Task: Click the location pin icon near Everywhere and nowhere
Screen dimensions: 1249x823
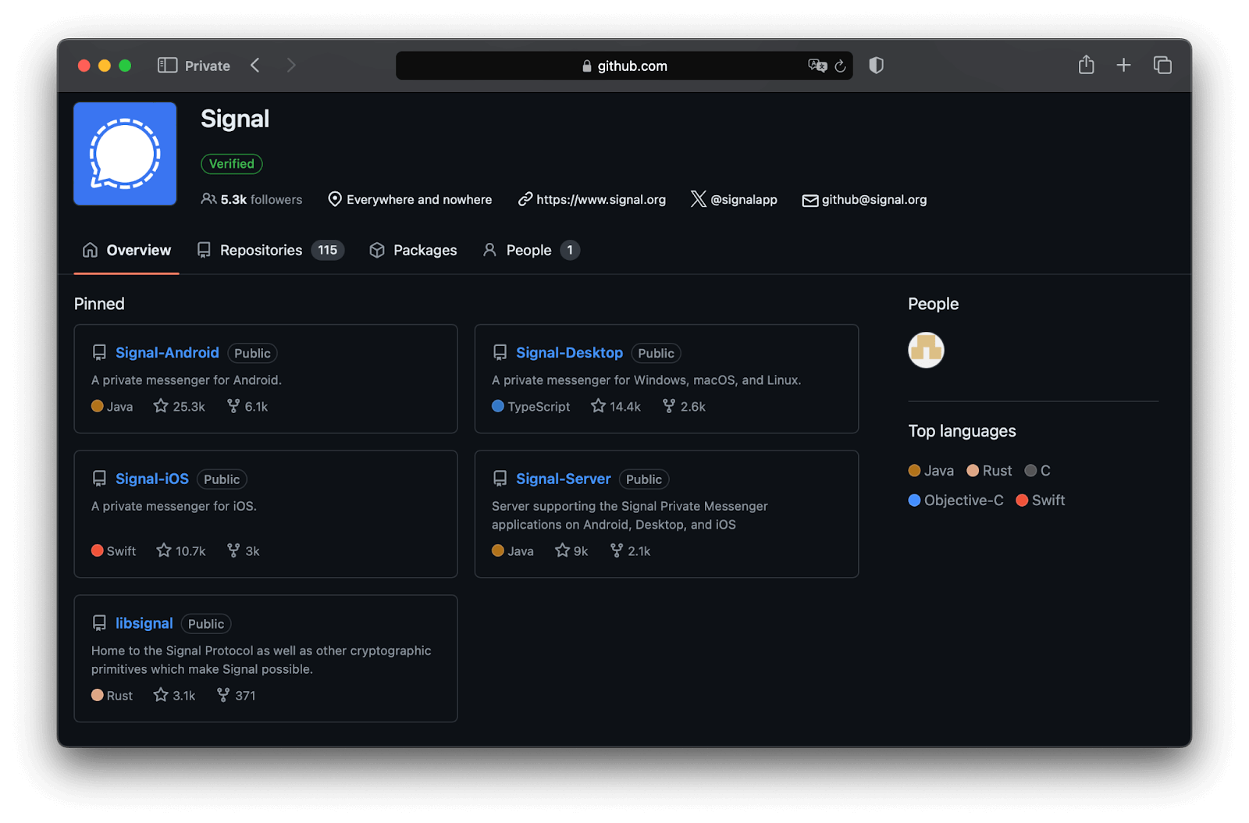Action: pos(335,199)
